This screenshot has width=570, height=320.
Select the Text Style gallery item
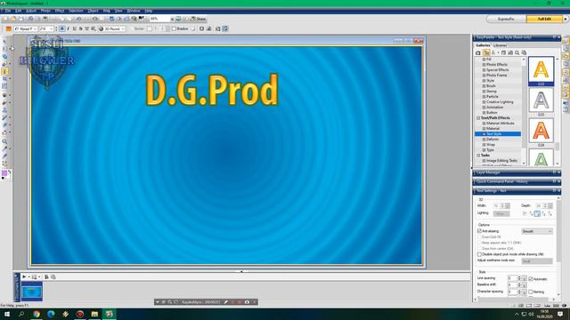[x=498, y=134]
